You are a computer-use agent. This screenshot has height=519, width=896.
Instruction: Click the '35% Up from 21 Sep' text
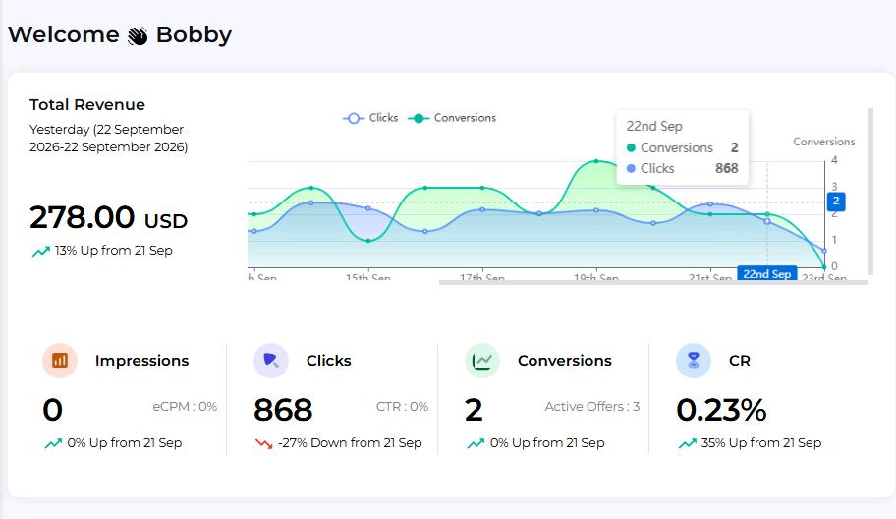click(761, 443)
